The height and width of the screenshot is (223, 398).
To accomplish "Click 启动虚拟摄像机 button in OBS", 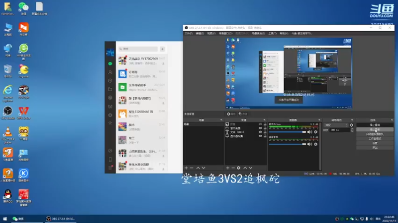I will [x=375, y=134].
